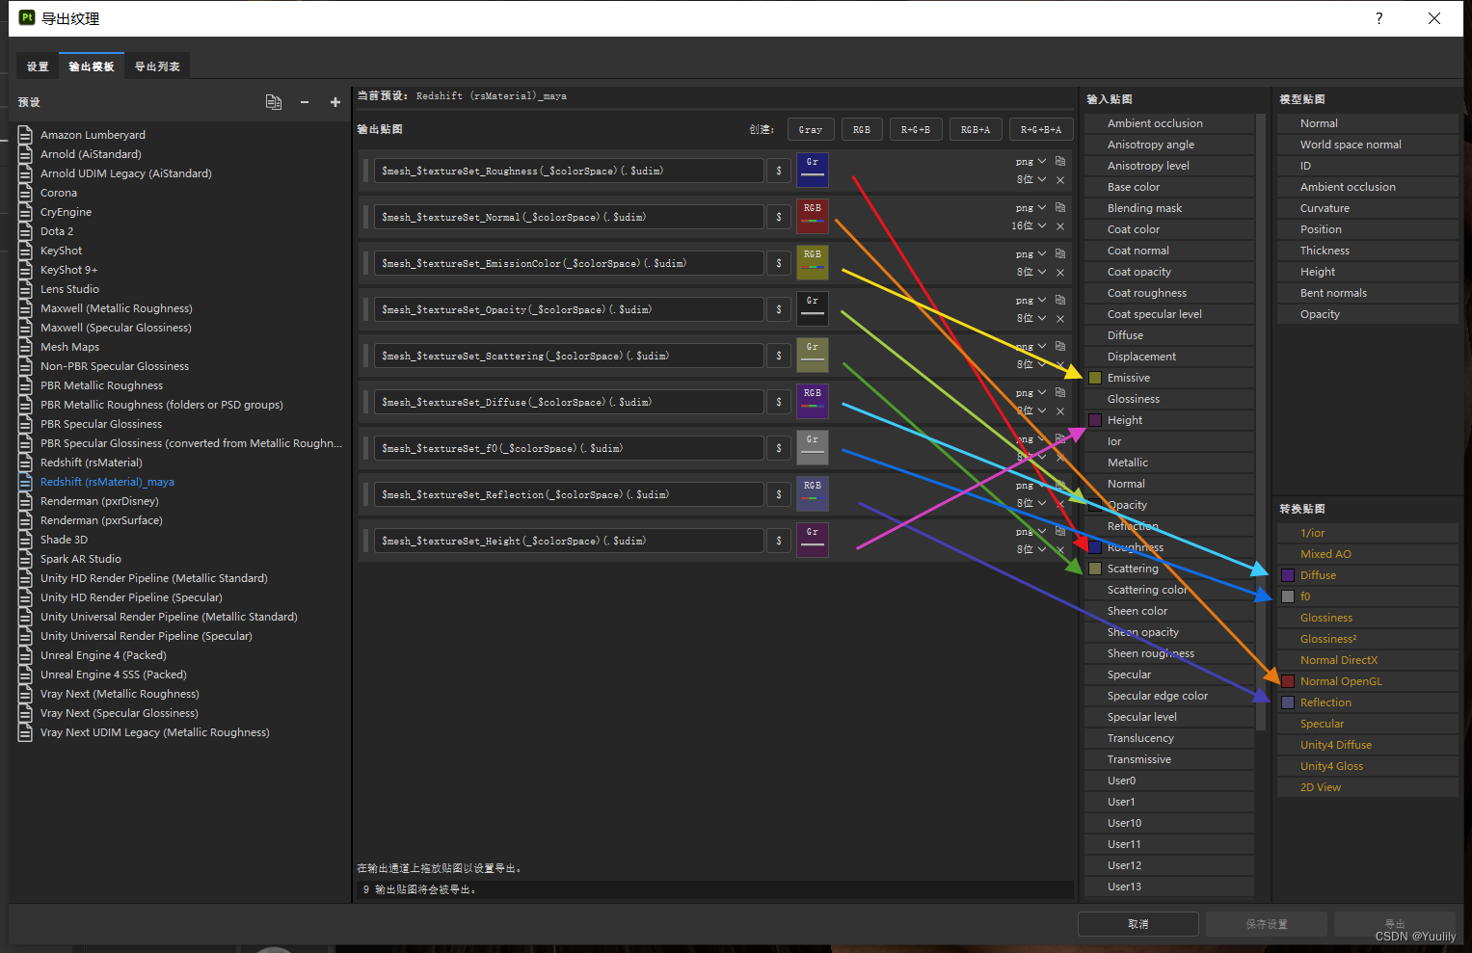The height and width of the screenshot is (953, 1472).
Task: Open the $ variable menu for the Diffuse filename
Action: (x=779, y=402)
